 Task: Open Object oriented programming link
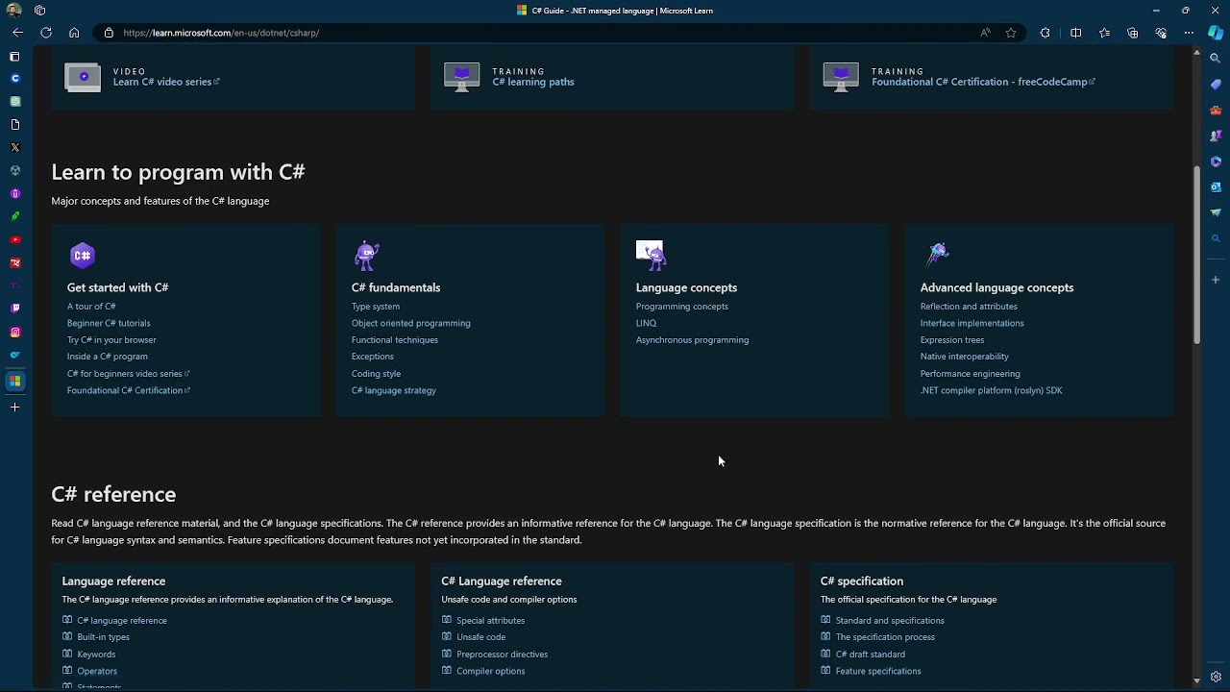411,323
